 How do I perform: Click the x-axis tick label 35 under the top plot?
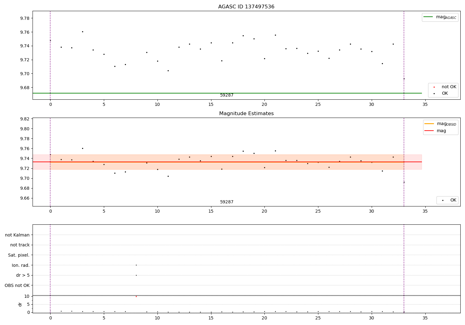pos(425,104)
